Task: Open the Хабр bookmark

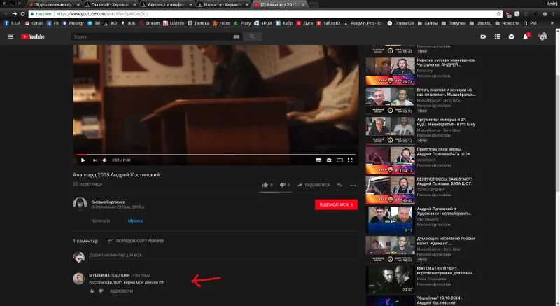Action: point(284,23)
